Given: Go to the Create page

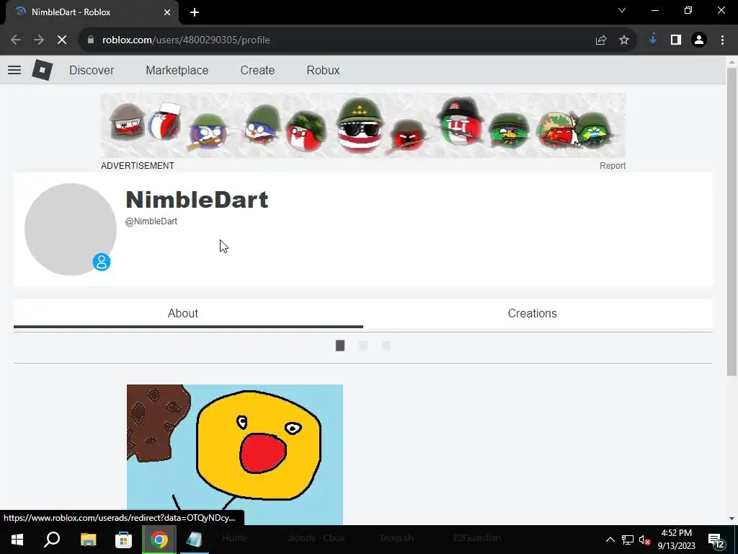Looking at the screenshot, I should coord(257,70).
